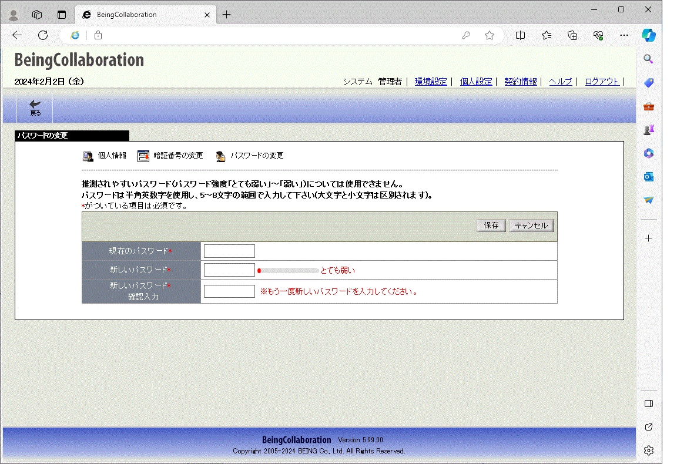The image size is (677, 464).
Task: Reload the page with refresh icon
Action: 43,35
